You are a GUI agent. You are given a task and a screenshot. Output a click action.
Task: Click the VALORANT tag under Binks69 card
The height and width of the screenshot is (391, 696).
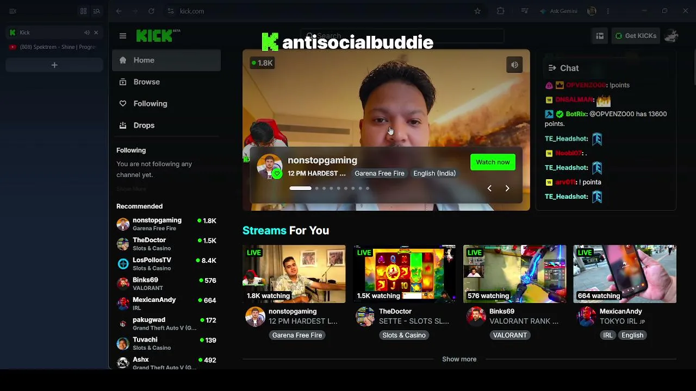click(510, 335)
